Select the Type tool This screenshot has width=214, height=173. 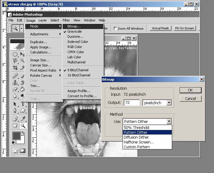click(23, 104)
